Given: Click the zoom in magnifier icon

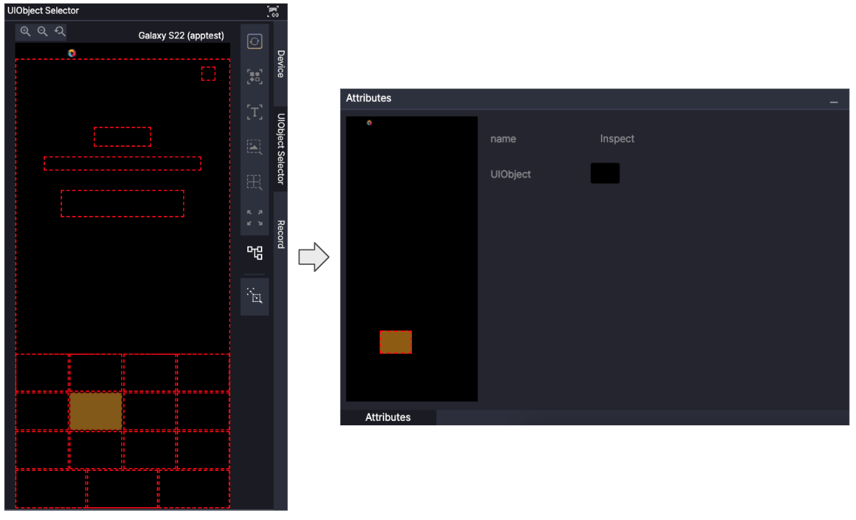Looking at the screenshot, I should [25, 31].
